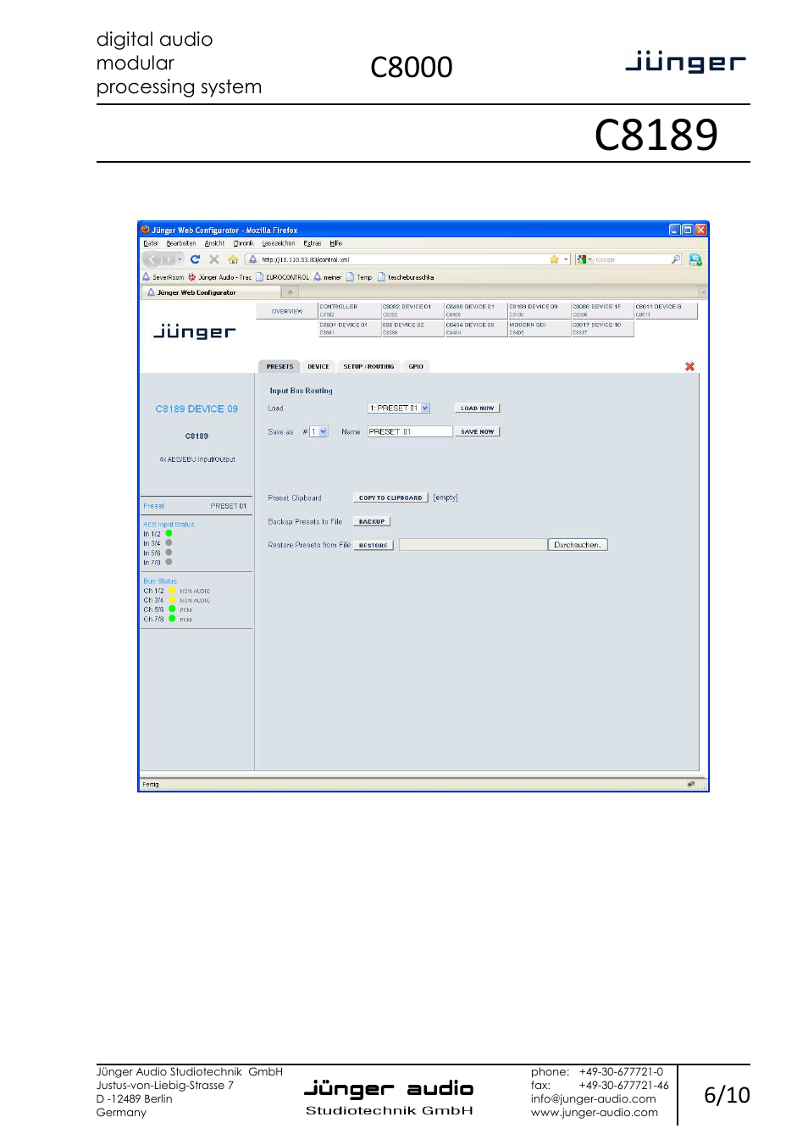Go to the browser home icon
Viewport: 808px width, 1145px height.
[x=232, y=259]
